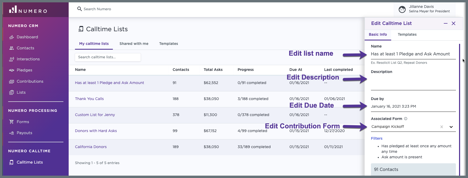Click the user avatar icon
The height and width of the screenshot is (178, 468).
[x=402, y=9]
